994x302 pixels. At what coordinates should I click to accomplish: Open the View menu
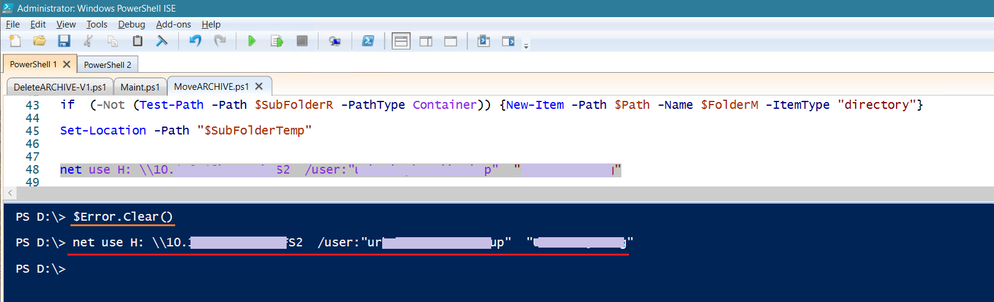(66, 24)
